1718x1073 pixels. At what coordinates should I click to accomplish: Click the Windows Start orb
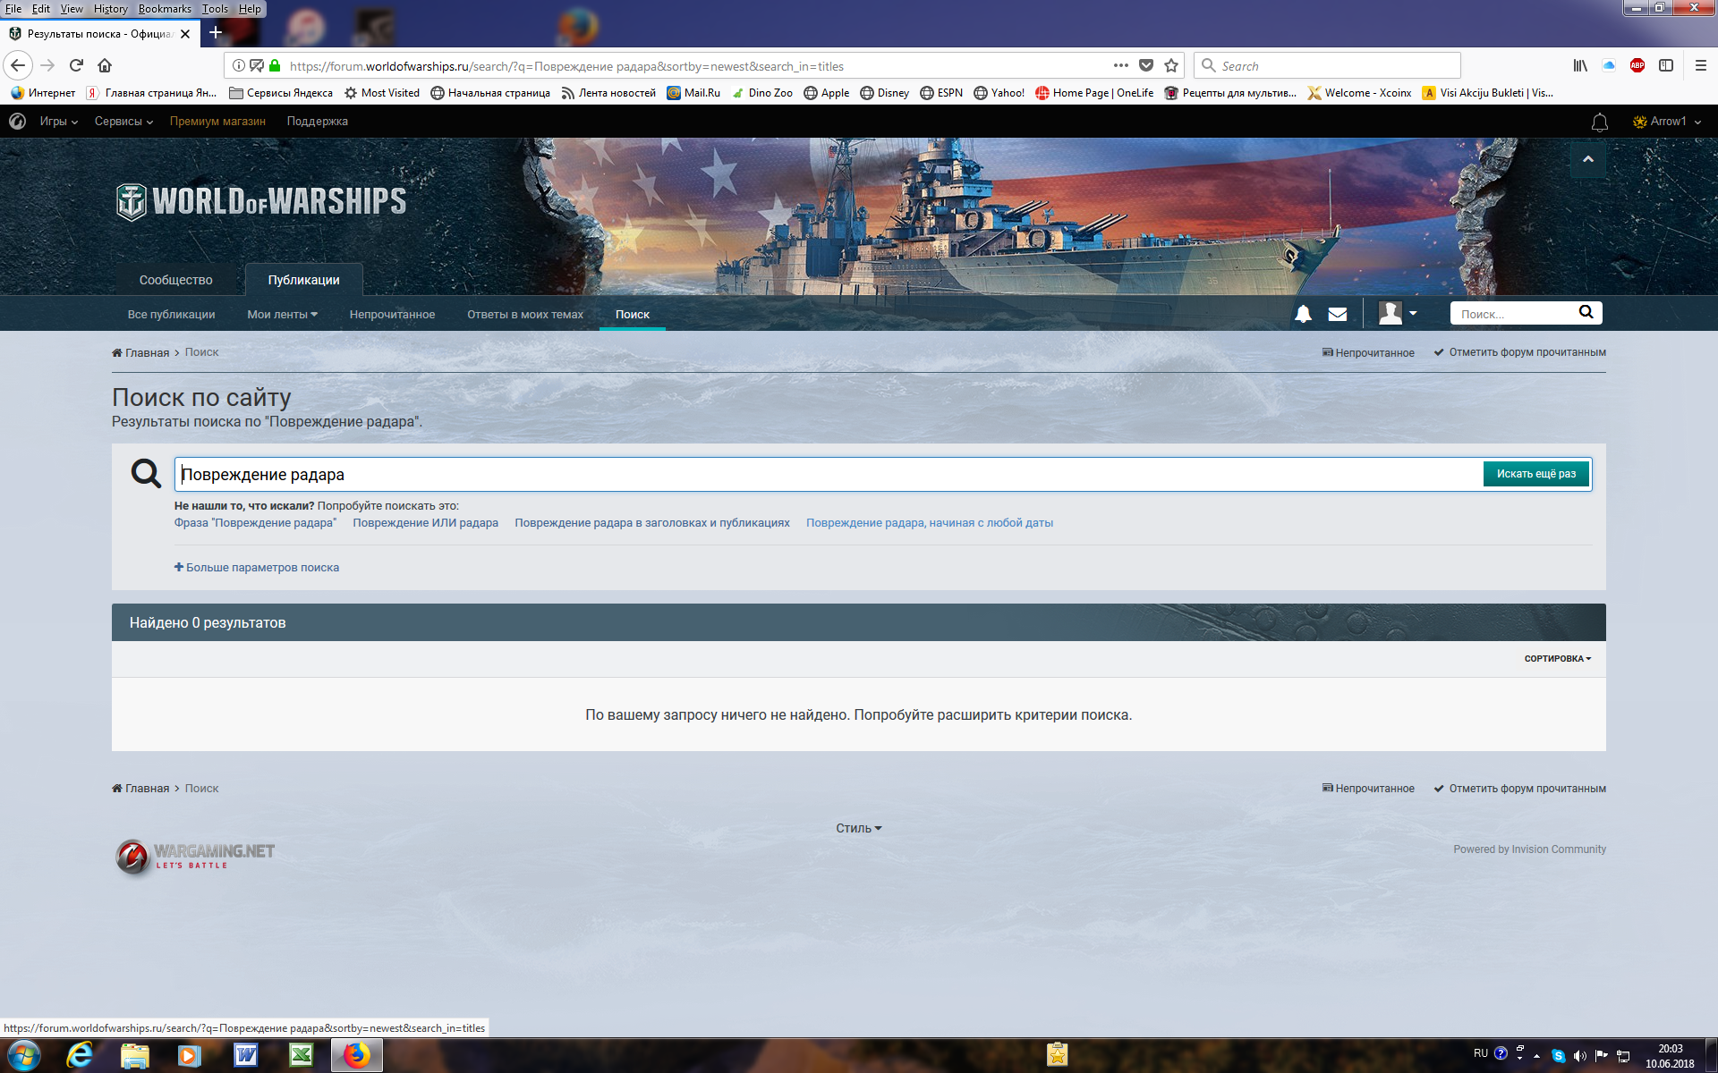[23, 1055]
